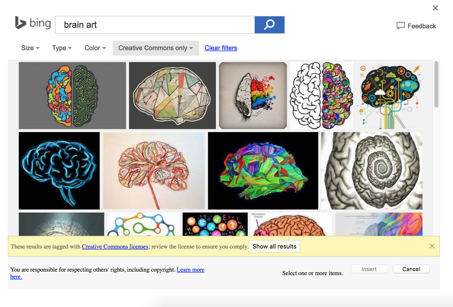
Task: Select the half-circuit colorful brain thumbnail
Action: 72,95
